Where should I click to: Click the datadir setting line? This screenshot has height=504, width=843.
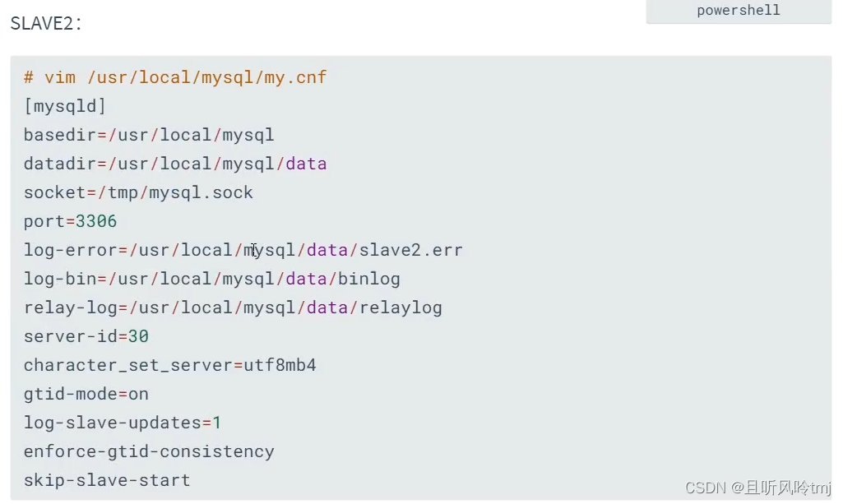[x=175, y=164]
